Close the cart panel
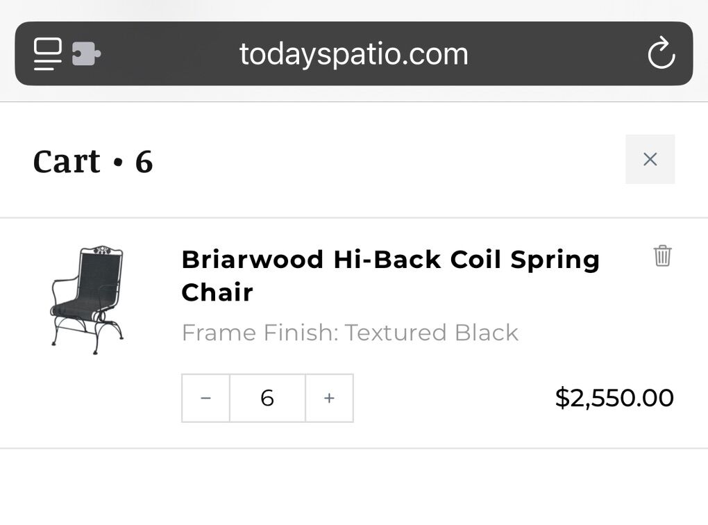Viewport: 708px width, 525px height. click(650, 160)
